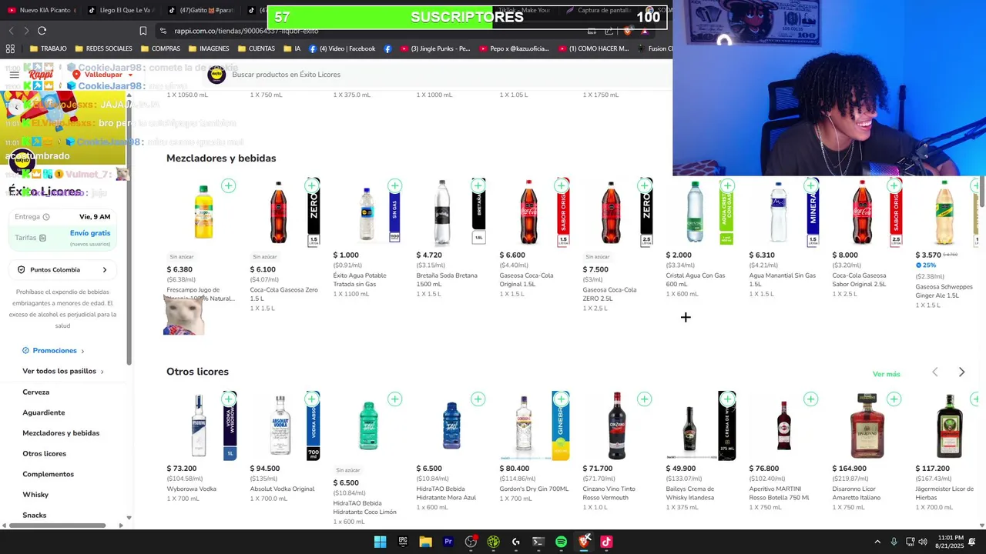Image resolution: width=986 pixels, height=554 pixels.
Task: Search products in Éxito Licores field
Action: coord(439,75)
